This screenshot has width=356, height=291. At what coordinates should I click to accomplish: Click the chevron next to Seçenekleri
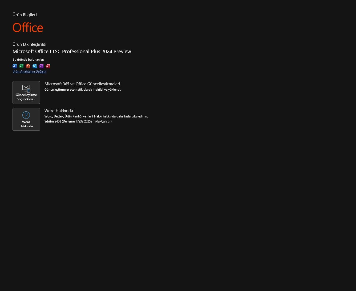click(x=34, y=99)
